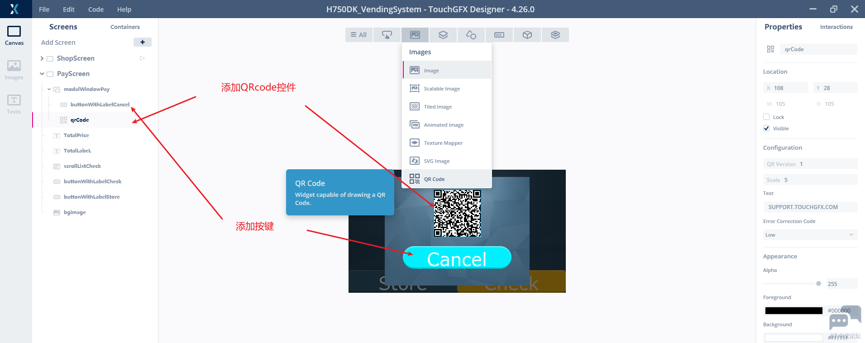Select TotalLabeL in the tree
Screen dimensions: 865x343
pyautogui.click(x=77, y=151)
